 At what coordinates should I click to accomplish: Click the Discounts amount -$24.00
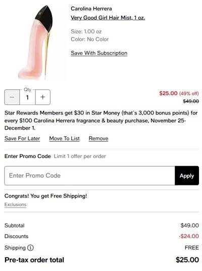[x=189, y=236]
